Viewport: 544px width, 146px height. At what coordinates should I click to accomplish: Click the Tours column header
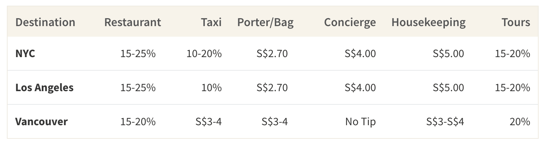(x=516, y=22)
